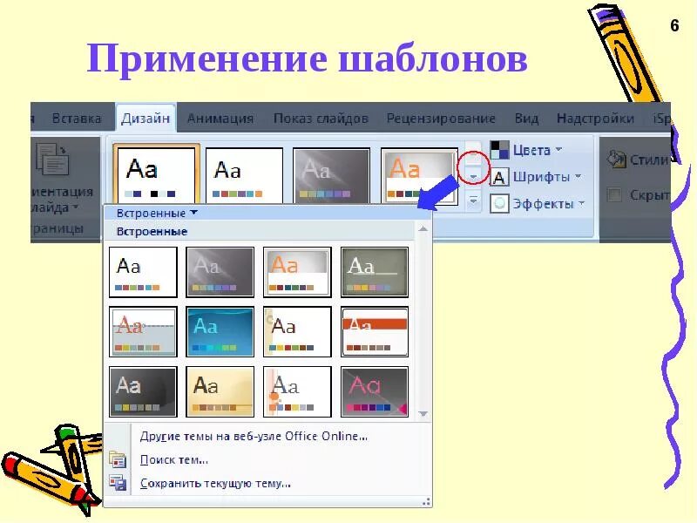Click the browse themes icon

(118, 460)
